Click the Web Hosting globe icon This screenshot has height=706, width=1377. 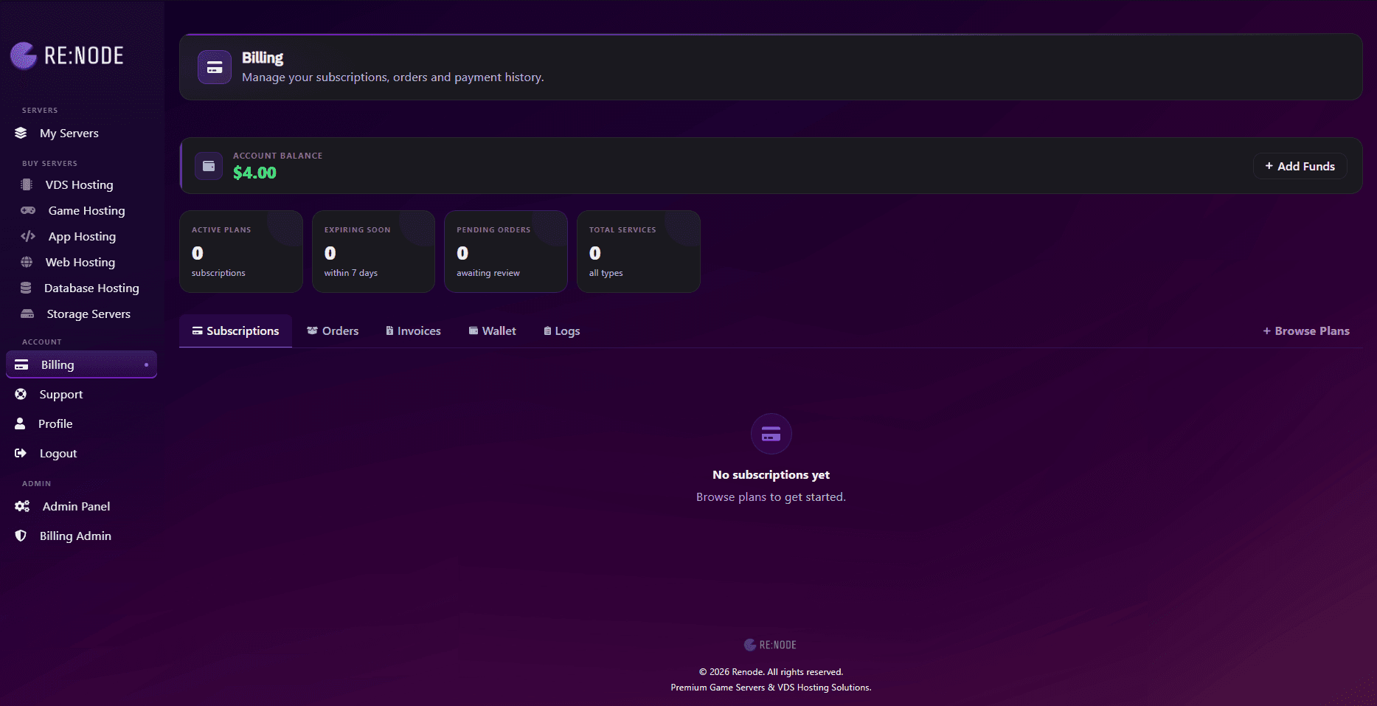[27, 262]
